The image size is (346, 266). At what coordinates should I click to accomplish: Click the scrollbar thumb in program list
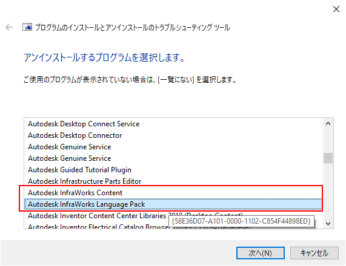point(328,158)
